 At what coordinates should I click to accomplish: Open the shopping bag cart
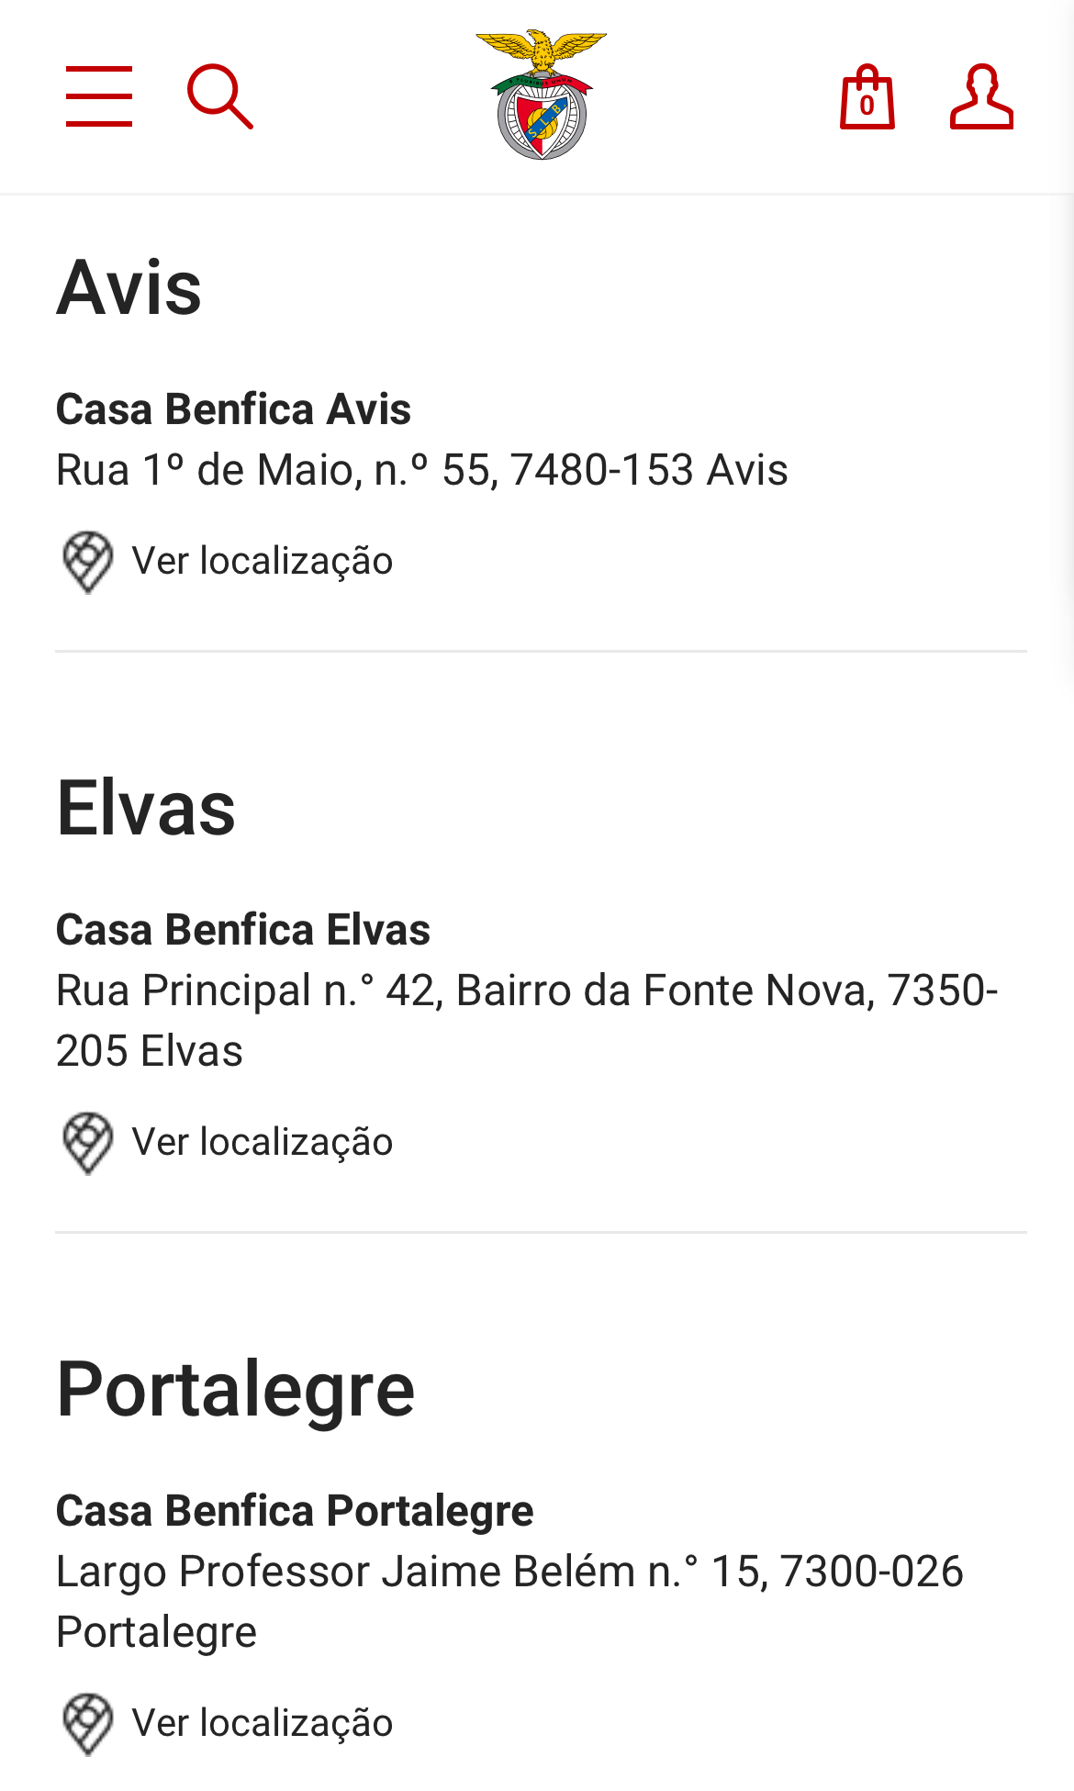(867, 97)
